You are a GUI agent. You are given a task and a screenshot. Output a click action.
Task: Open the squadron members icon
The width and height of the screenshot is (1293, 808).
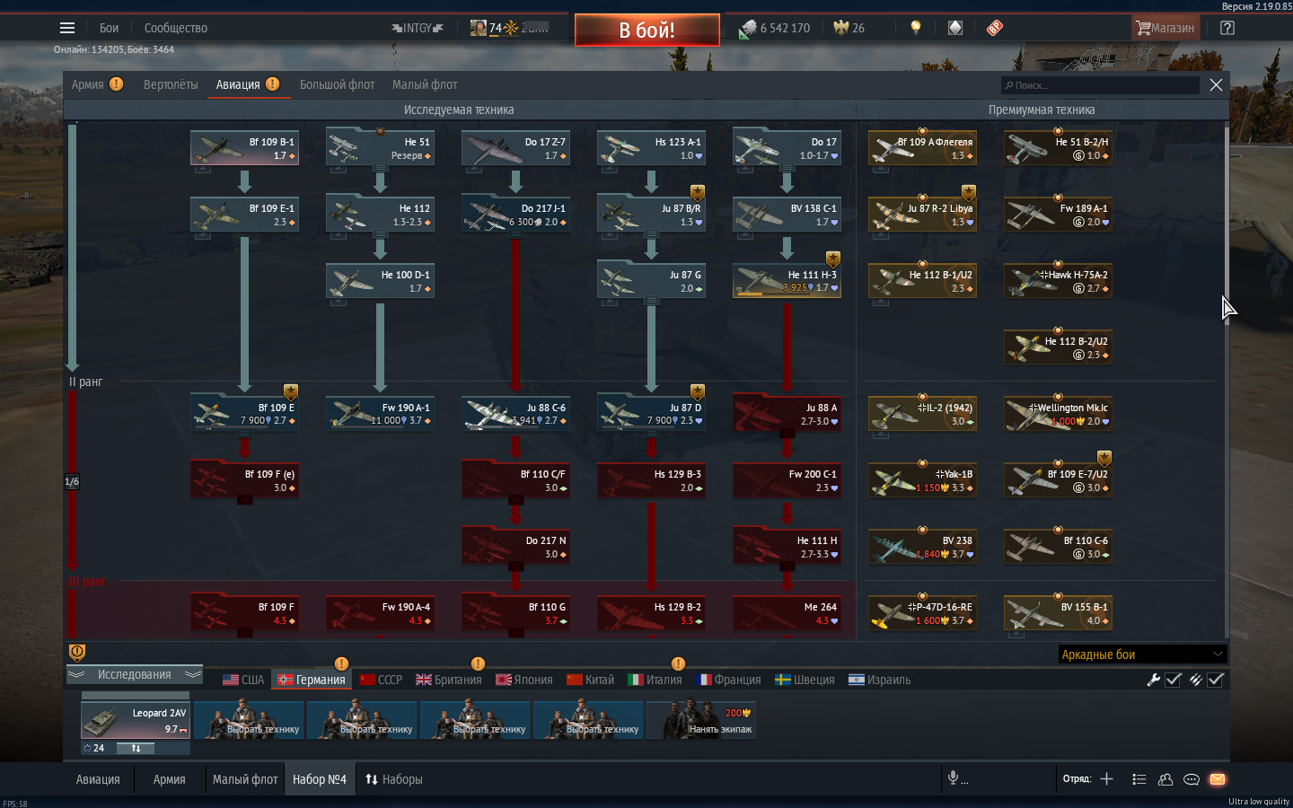click(1165, 779)
